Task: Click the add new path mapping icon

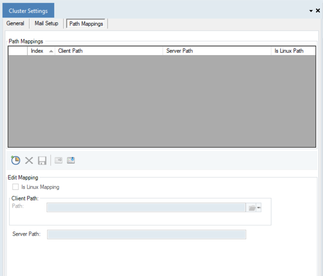Action: tap(16, 160)
